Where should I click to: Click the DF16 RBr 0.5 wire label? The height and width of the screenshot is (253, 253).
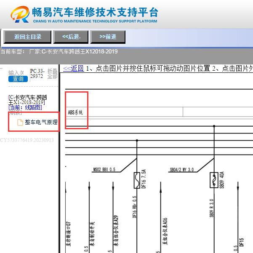coord(135,207)
